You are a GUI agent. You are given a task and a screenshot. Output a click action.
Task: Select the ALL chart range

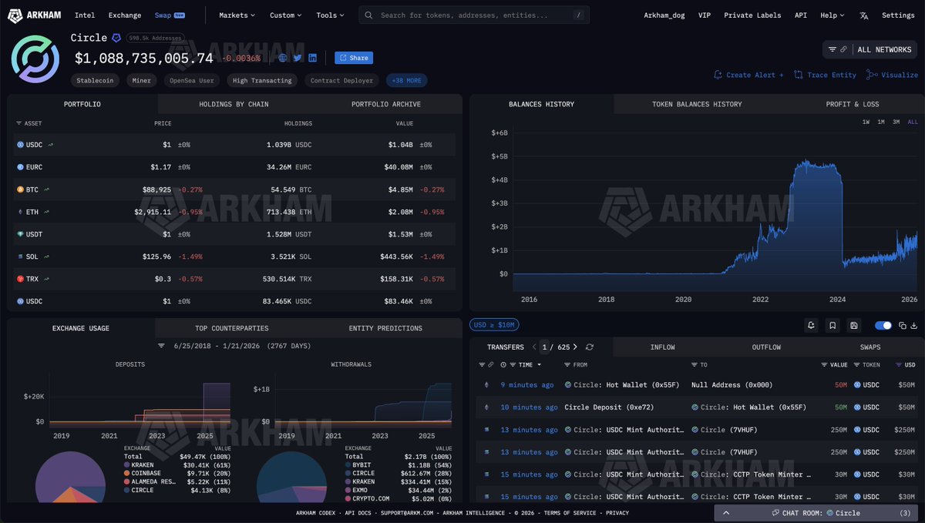coord(913,122)
